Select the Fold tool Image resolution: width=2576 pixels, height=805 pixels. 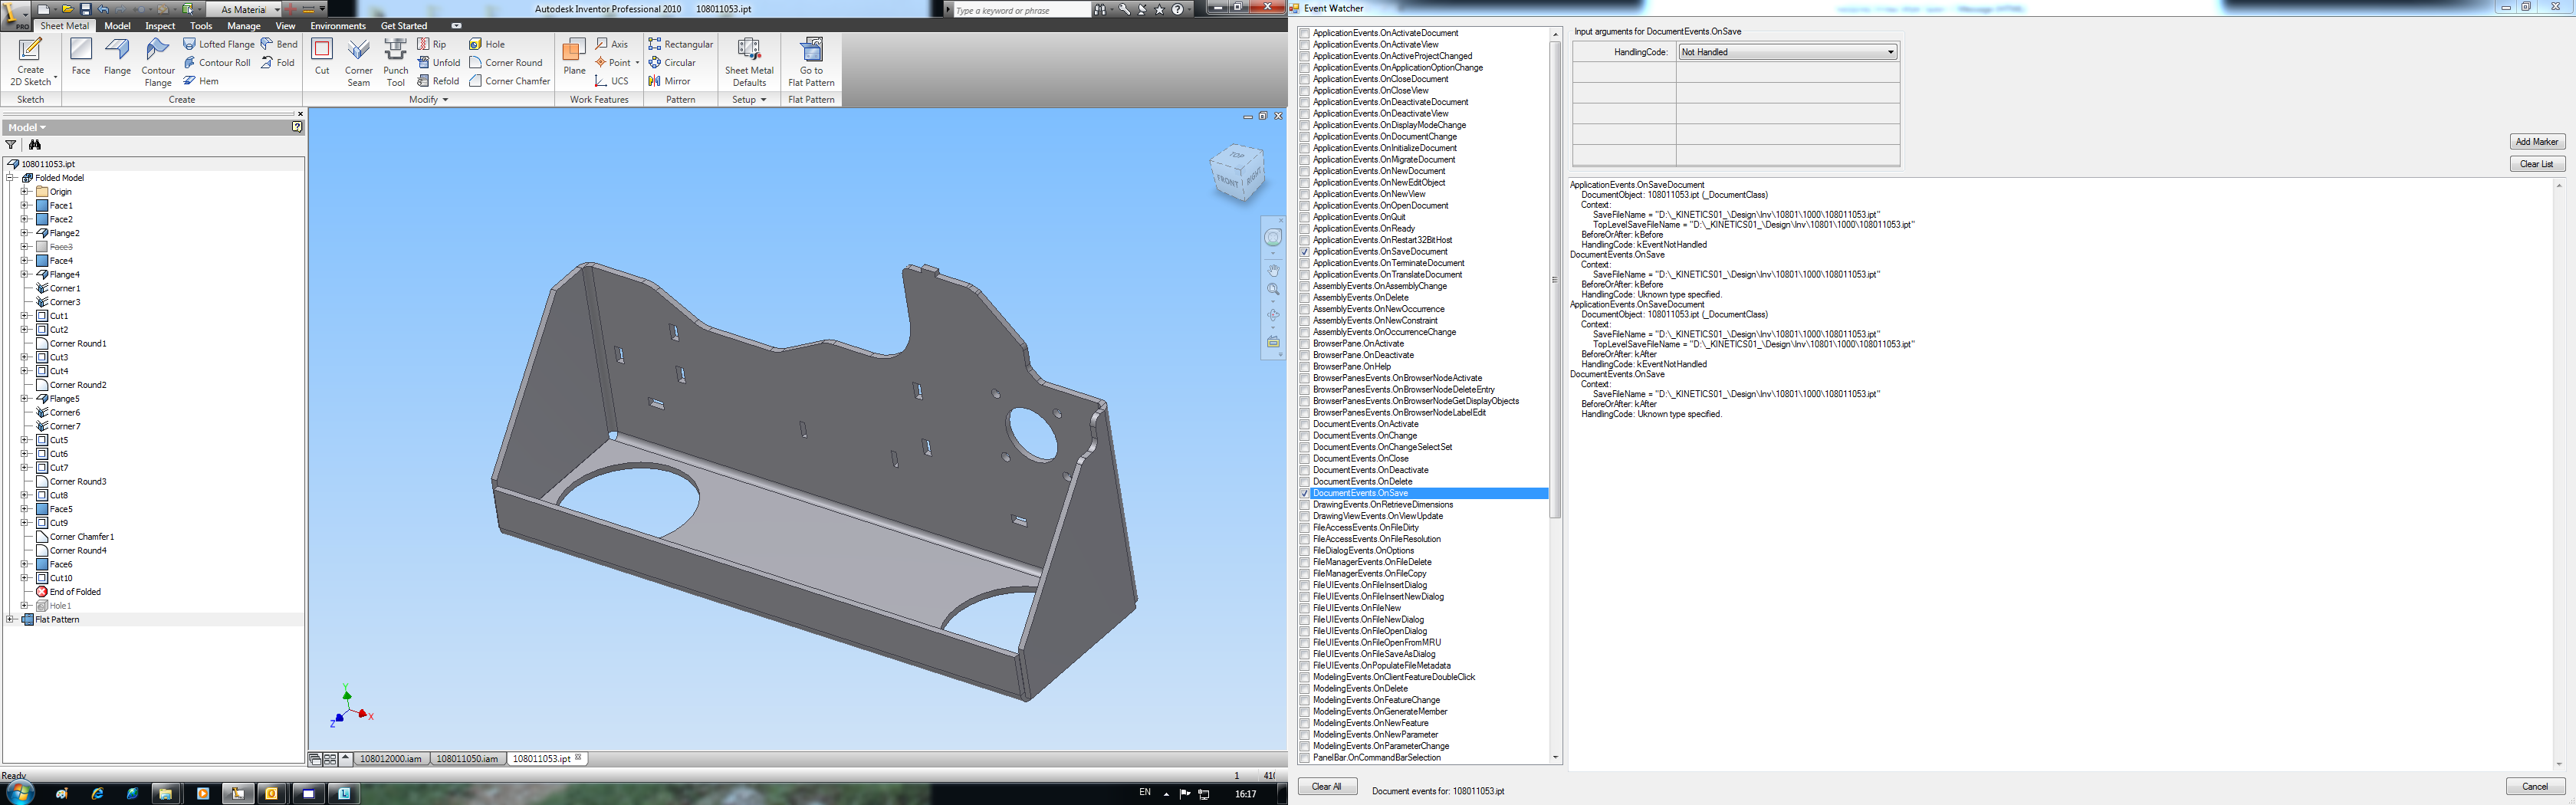tap(277, 63)
